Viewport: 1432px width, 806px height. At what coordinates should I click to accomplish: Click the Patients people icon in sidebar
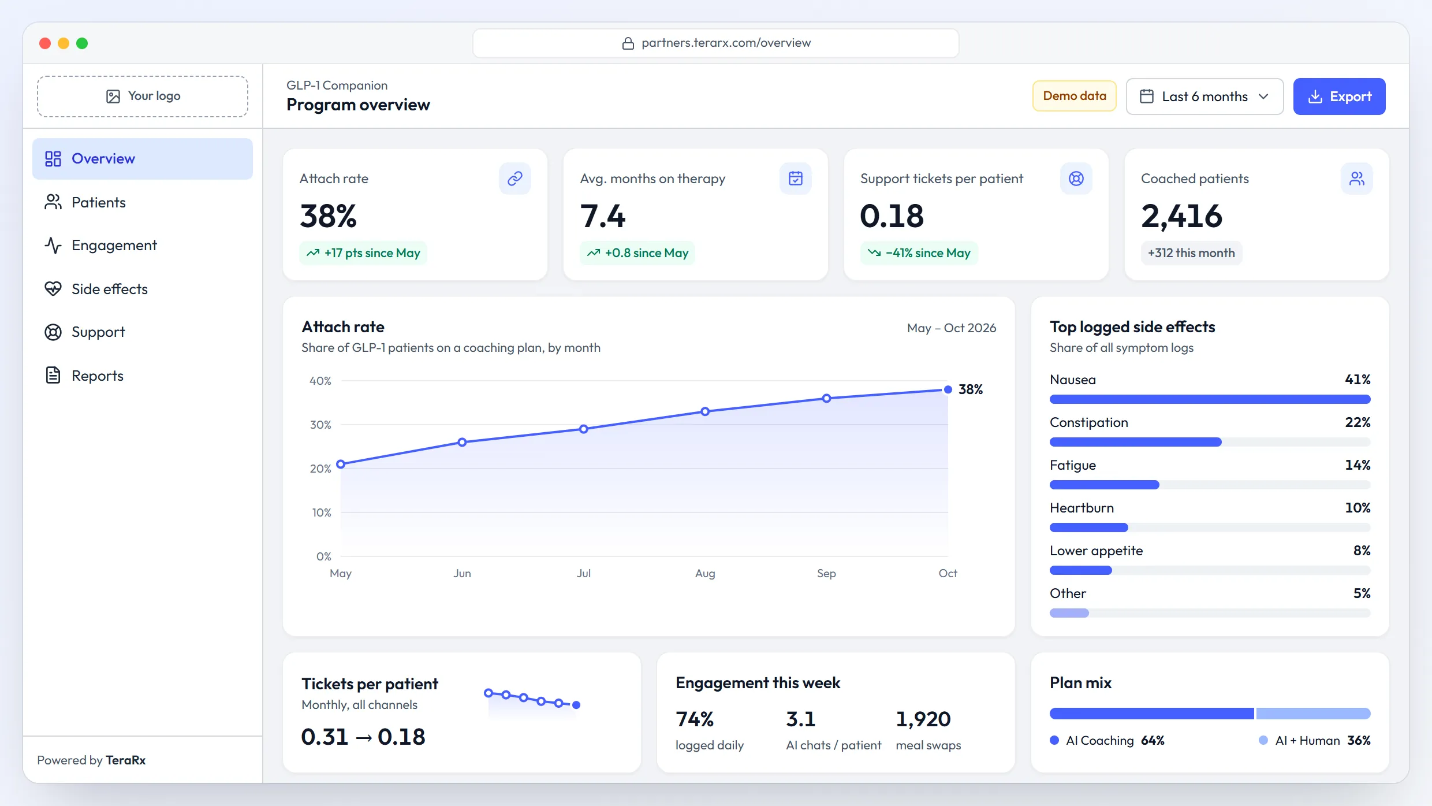[53, 202]
